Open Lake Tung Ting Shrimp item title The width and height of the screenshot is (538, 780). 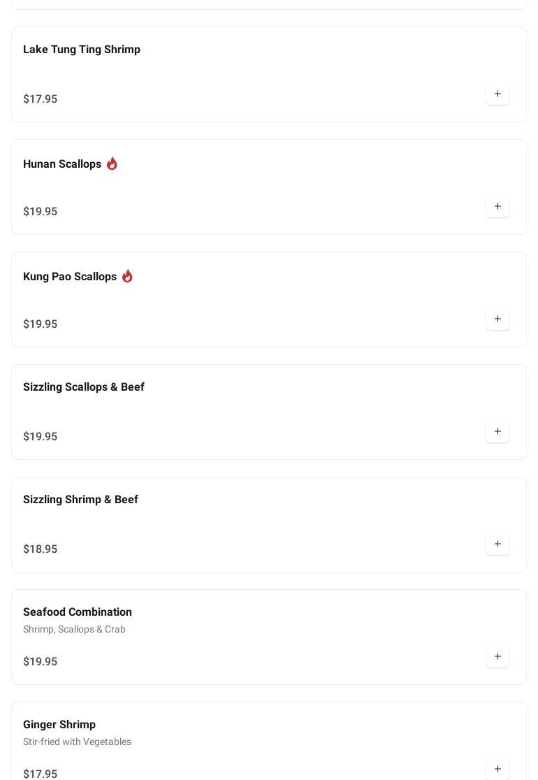click(82, 50)
